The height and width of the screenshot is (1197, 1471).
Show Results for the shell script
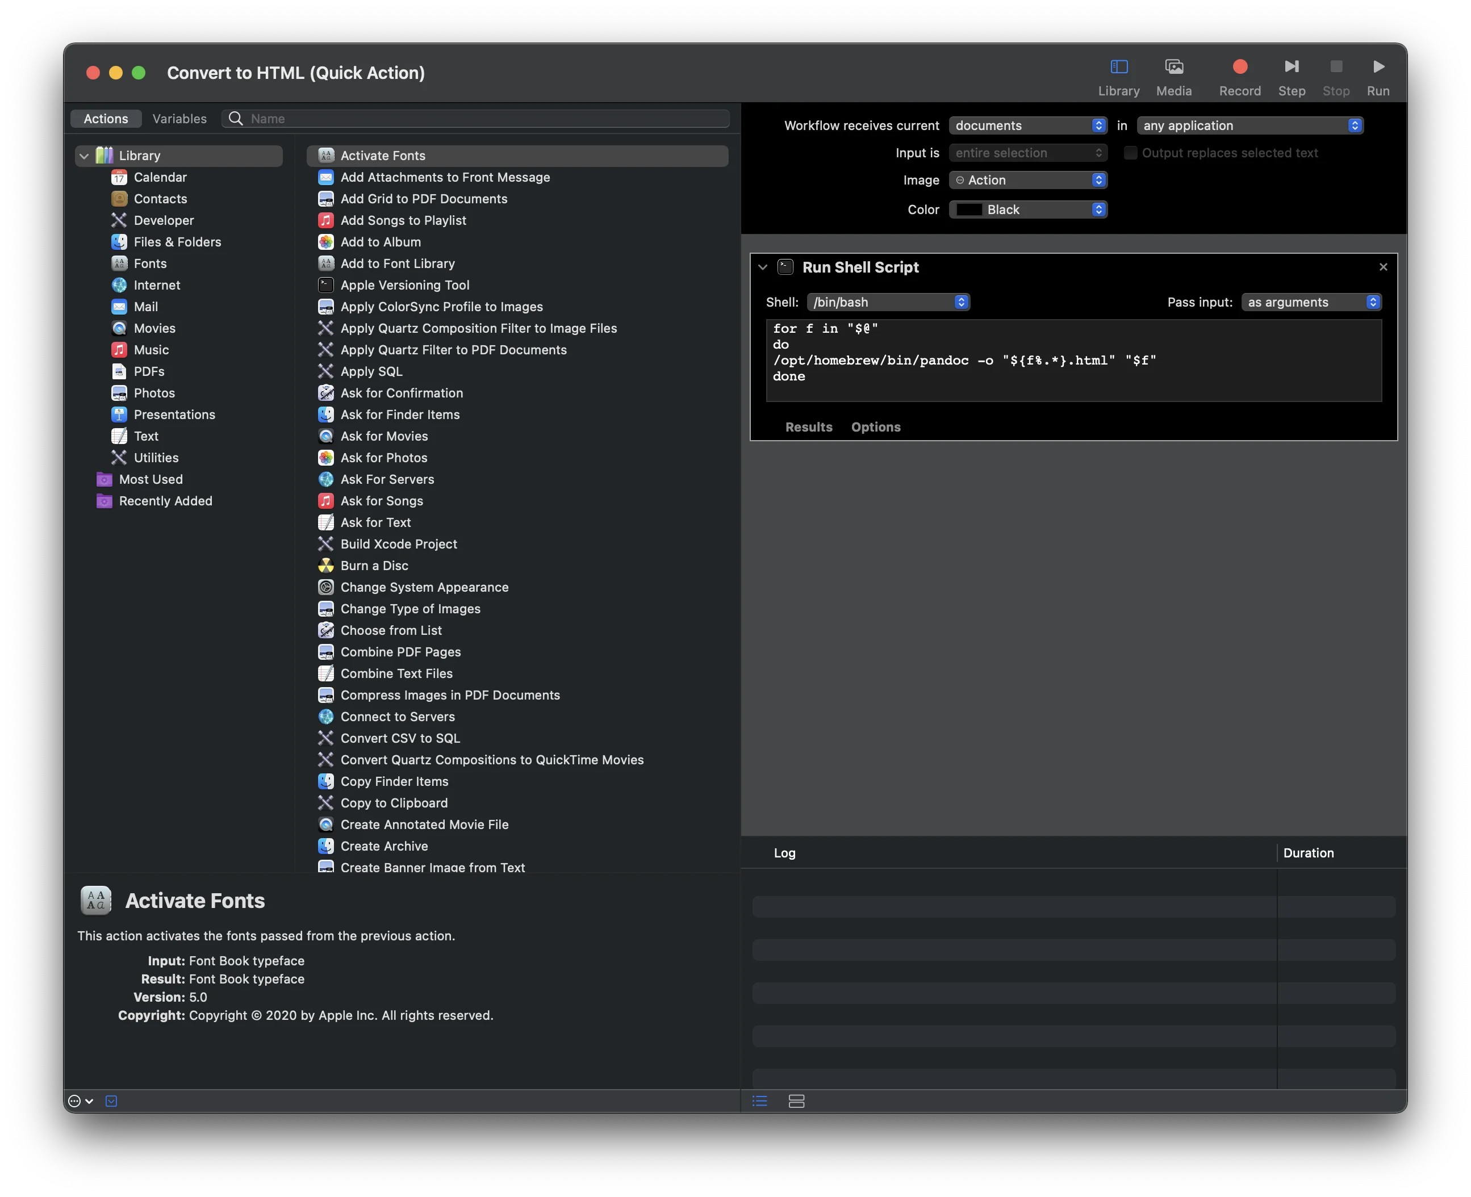click(808, 427)
